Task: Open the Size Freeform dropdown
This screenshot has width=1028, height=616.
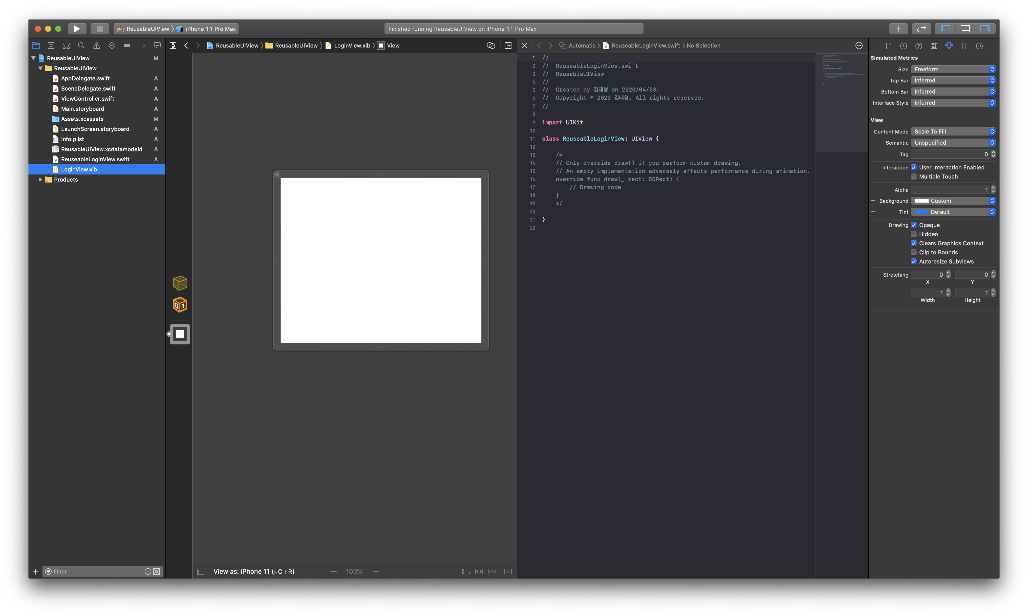Action: [x=953, y=69]
